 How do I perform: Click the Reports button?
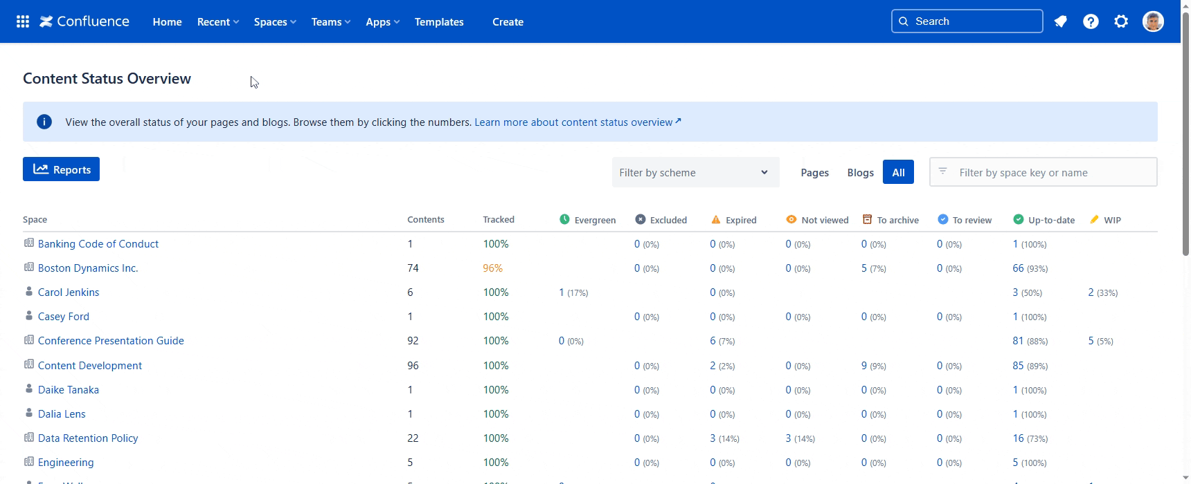pyautogui.click(x=62, y=169)
